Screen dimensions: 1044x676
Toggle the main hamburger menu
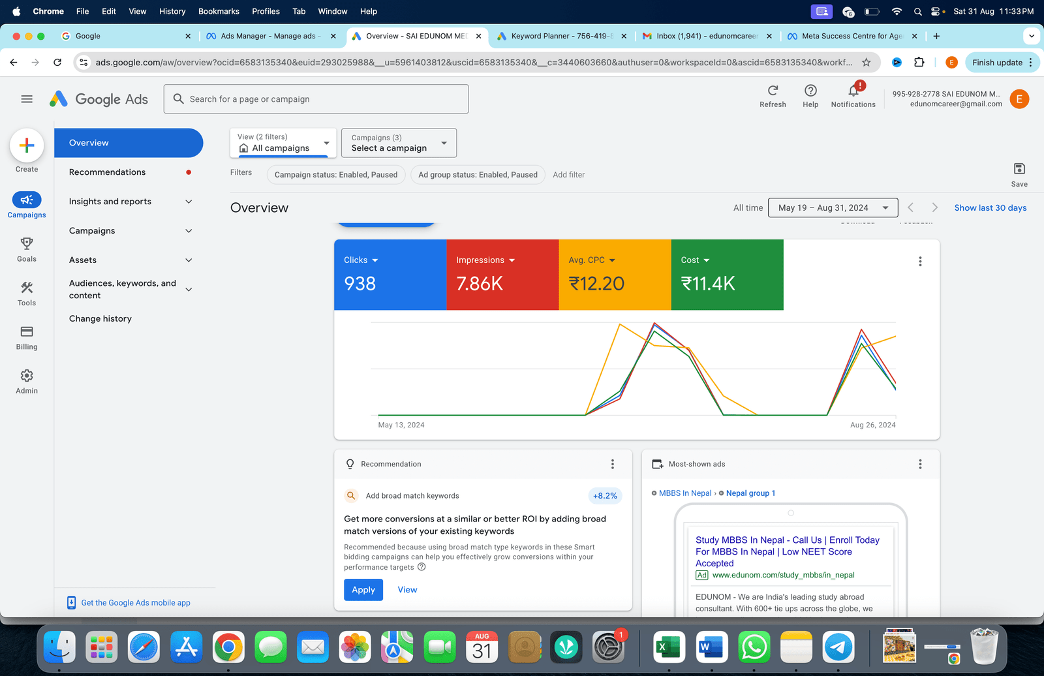(27, 99)
